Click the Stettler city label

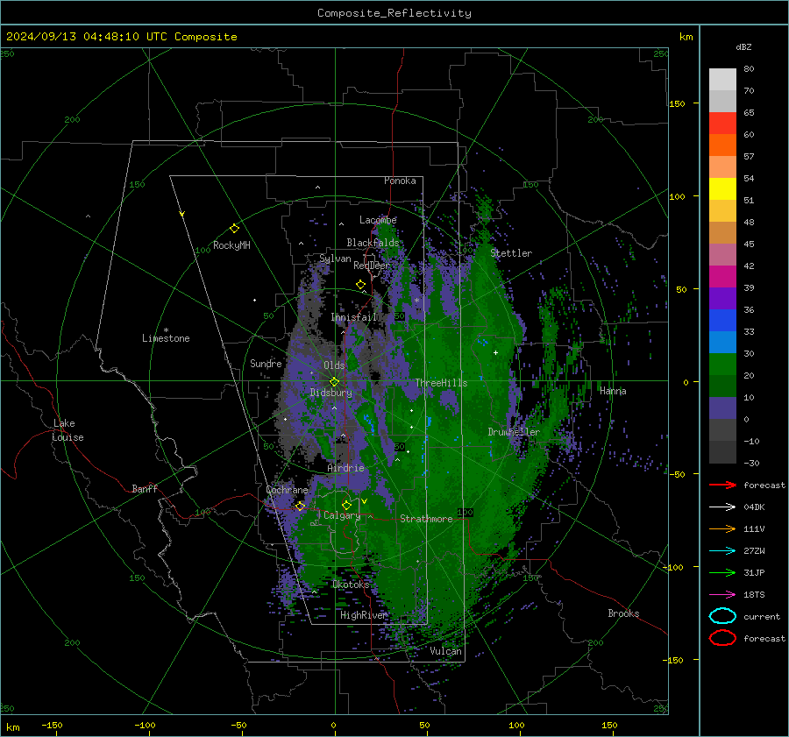point(511,253)
